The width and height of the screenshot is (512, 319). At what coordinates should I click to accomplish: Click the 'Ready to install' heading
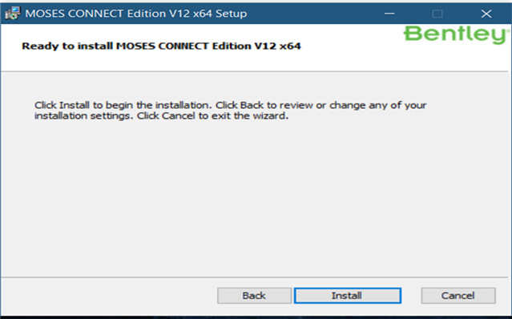(x=161, y=46)
